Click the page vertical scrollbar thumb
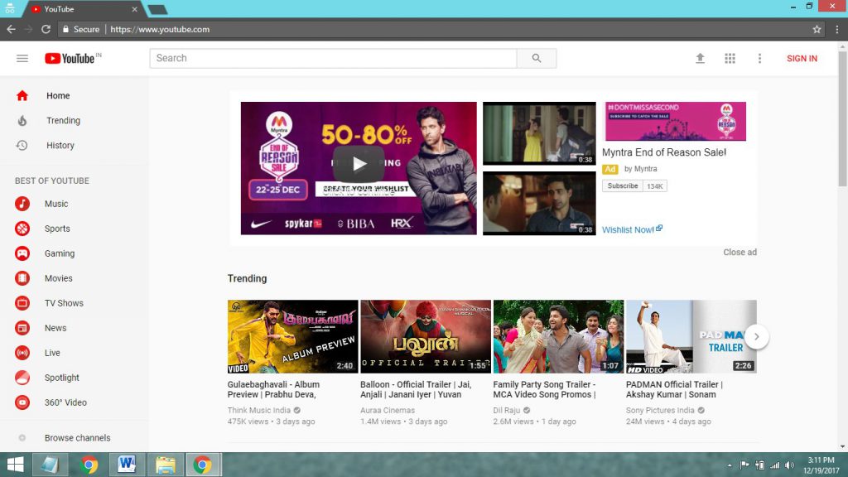The width and height of the screenshot is (848, 477). coord(842,119)
